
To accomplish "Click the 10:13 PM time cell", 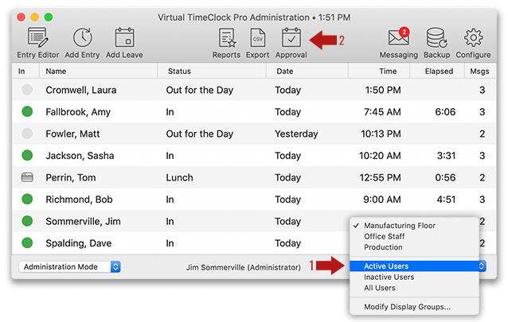I will [x=381, y=134].
